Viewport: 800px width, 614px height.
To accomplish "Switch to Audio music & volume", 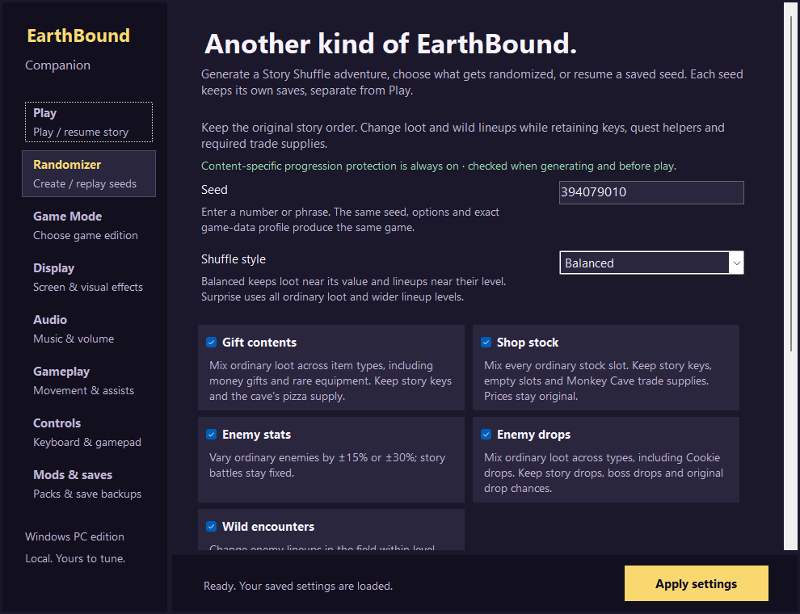I will 89,329.
